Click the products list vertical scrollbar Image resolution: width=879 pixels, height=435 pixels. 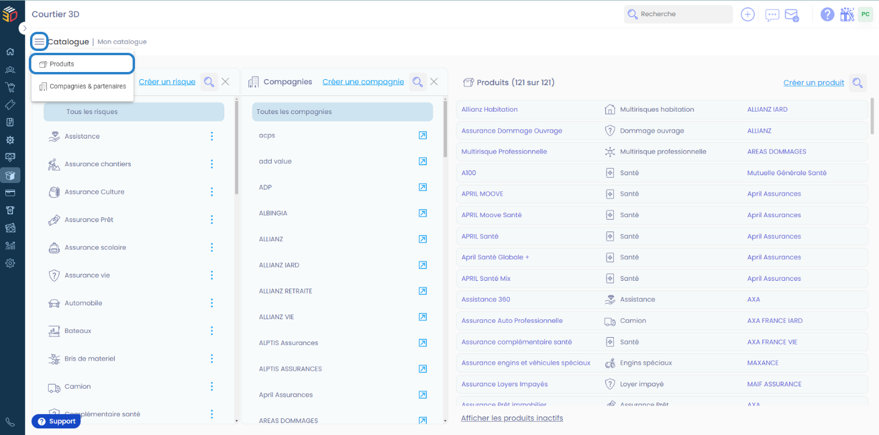point(872,115)
